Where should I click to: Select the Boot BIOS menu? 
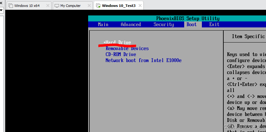(191, 25)
